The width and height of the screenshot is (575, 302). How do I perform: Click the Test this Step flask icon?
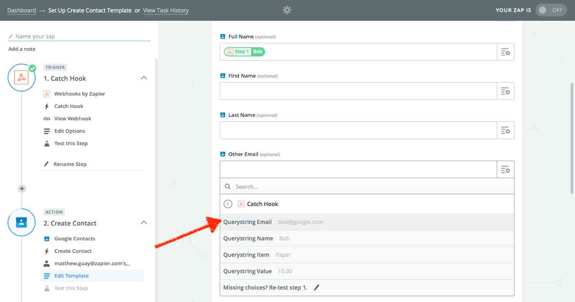pyautogui.click(x=47, y=143)
